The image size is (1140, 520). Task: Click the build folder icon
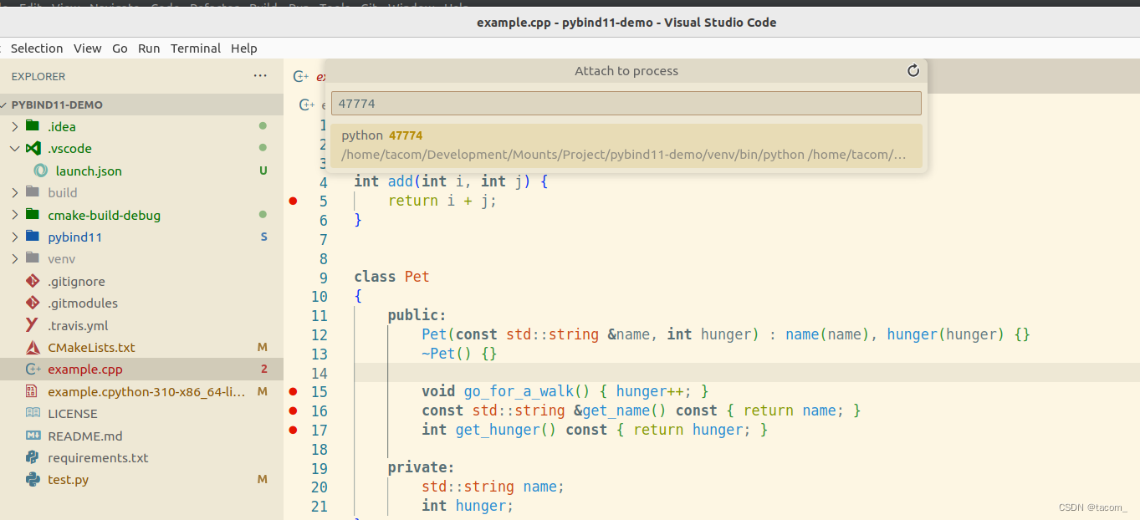[x=33, y=192]
